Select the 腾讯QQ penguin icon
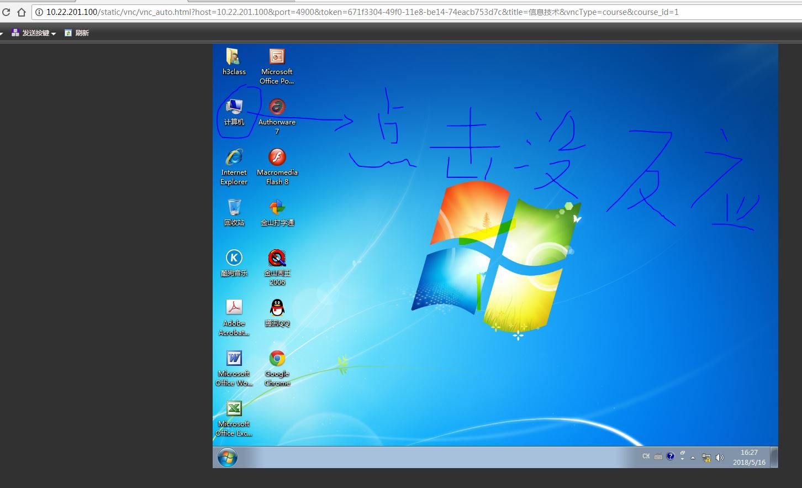 coord(277,313)
